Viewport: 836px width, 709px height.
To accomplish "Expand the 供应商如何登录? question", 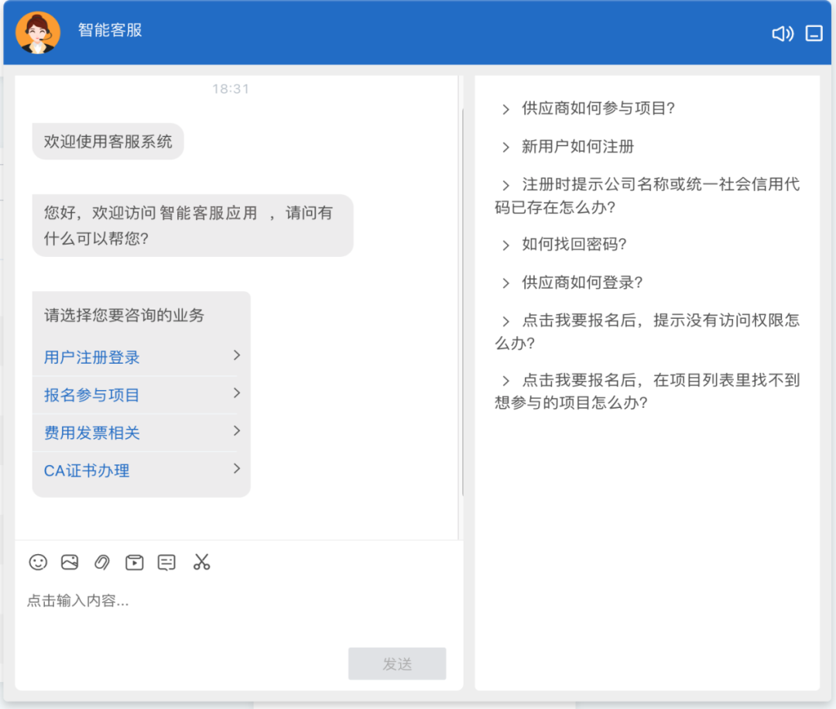I will click(x=582, y=283).
